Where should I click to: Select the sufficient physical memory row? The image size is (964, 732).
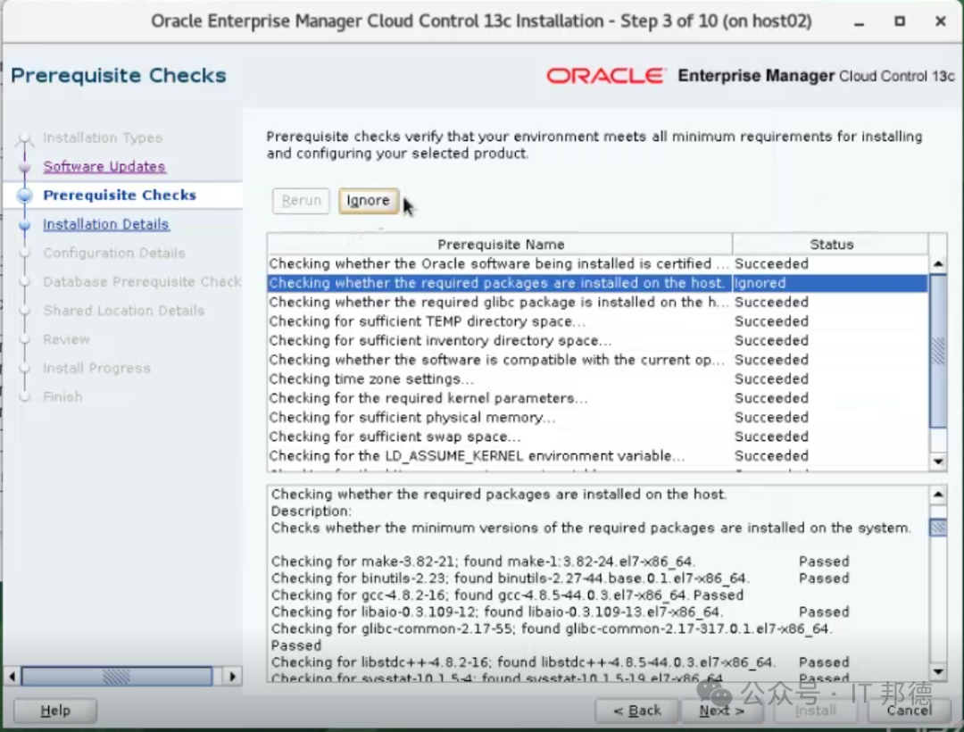(x=597, y=417)
